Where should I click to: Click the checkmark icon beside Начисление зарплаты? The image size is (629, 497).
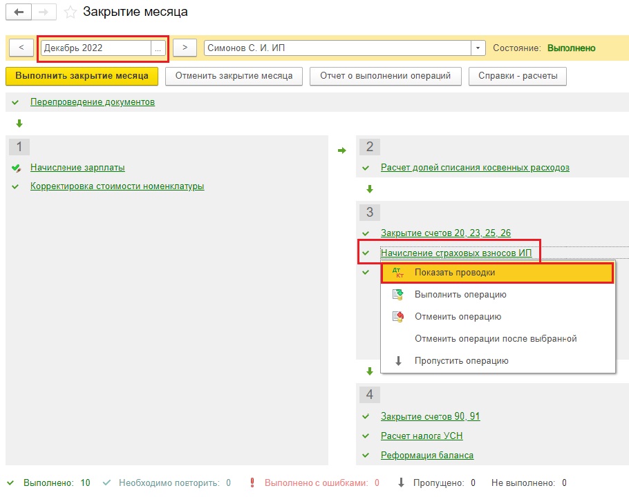click(16, 168)
